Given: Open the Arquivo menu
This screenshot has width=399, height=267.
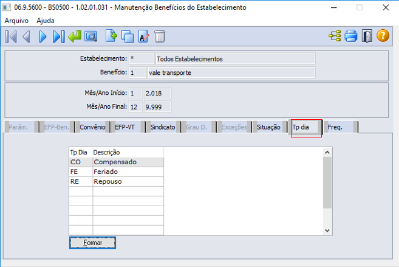Looking at the screenshot, I should click(16, 21).
